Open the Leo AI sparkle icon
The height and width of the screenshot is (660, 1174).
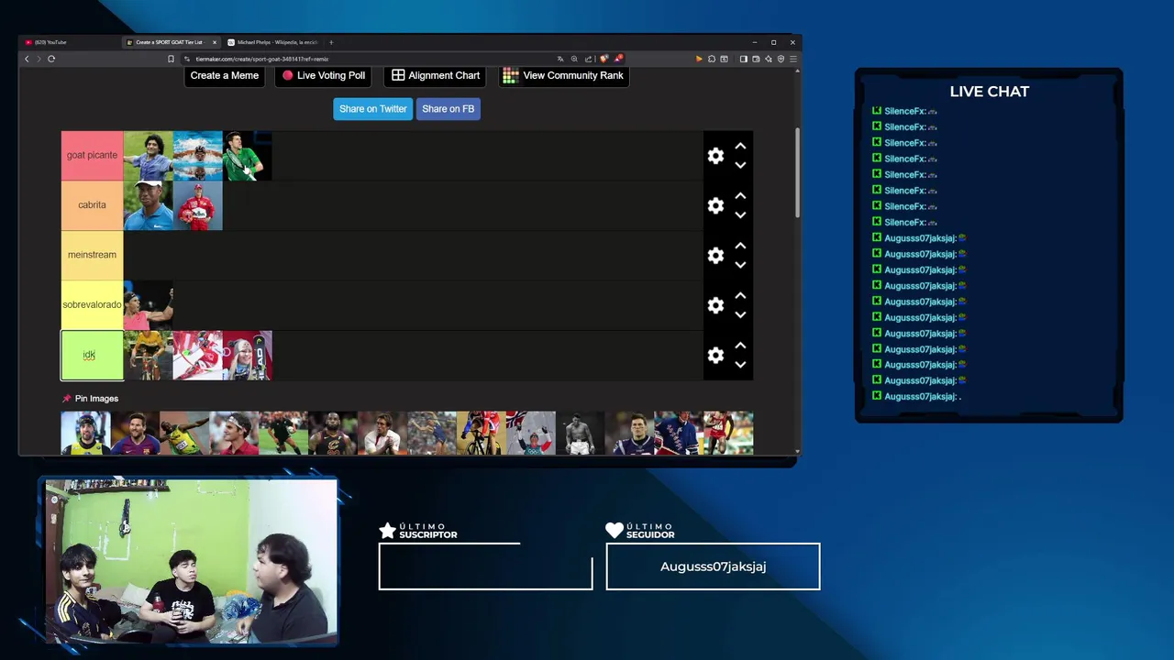[x=769, y=59]
